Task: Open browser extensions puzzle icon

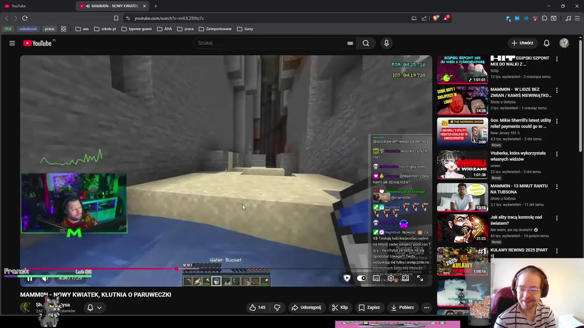Action: [x=544, y=18]
